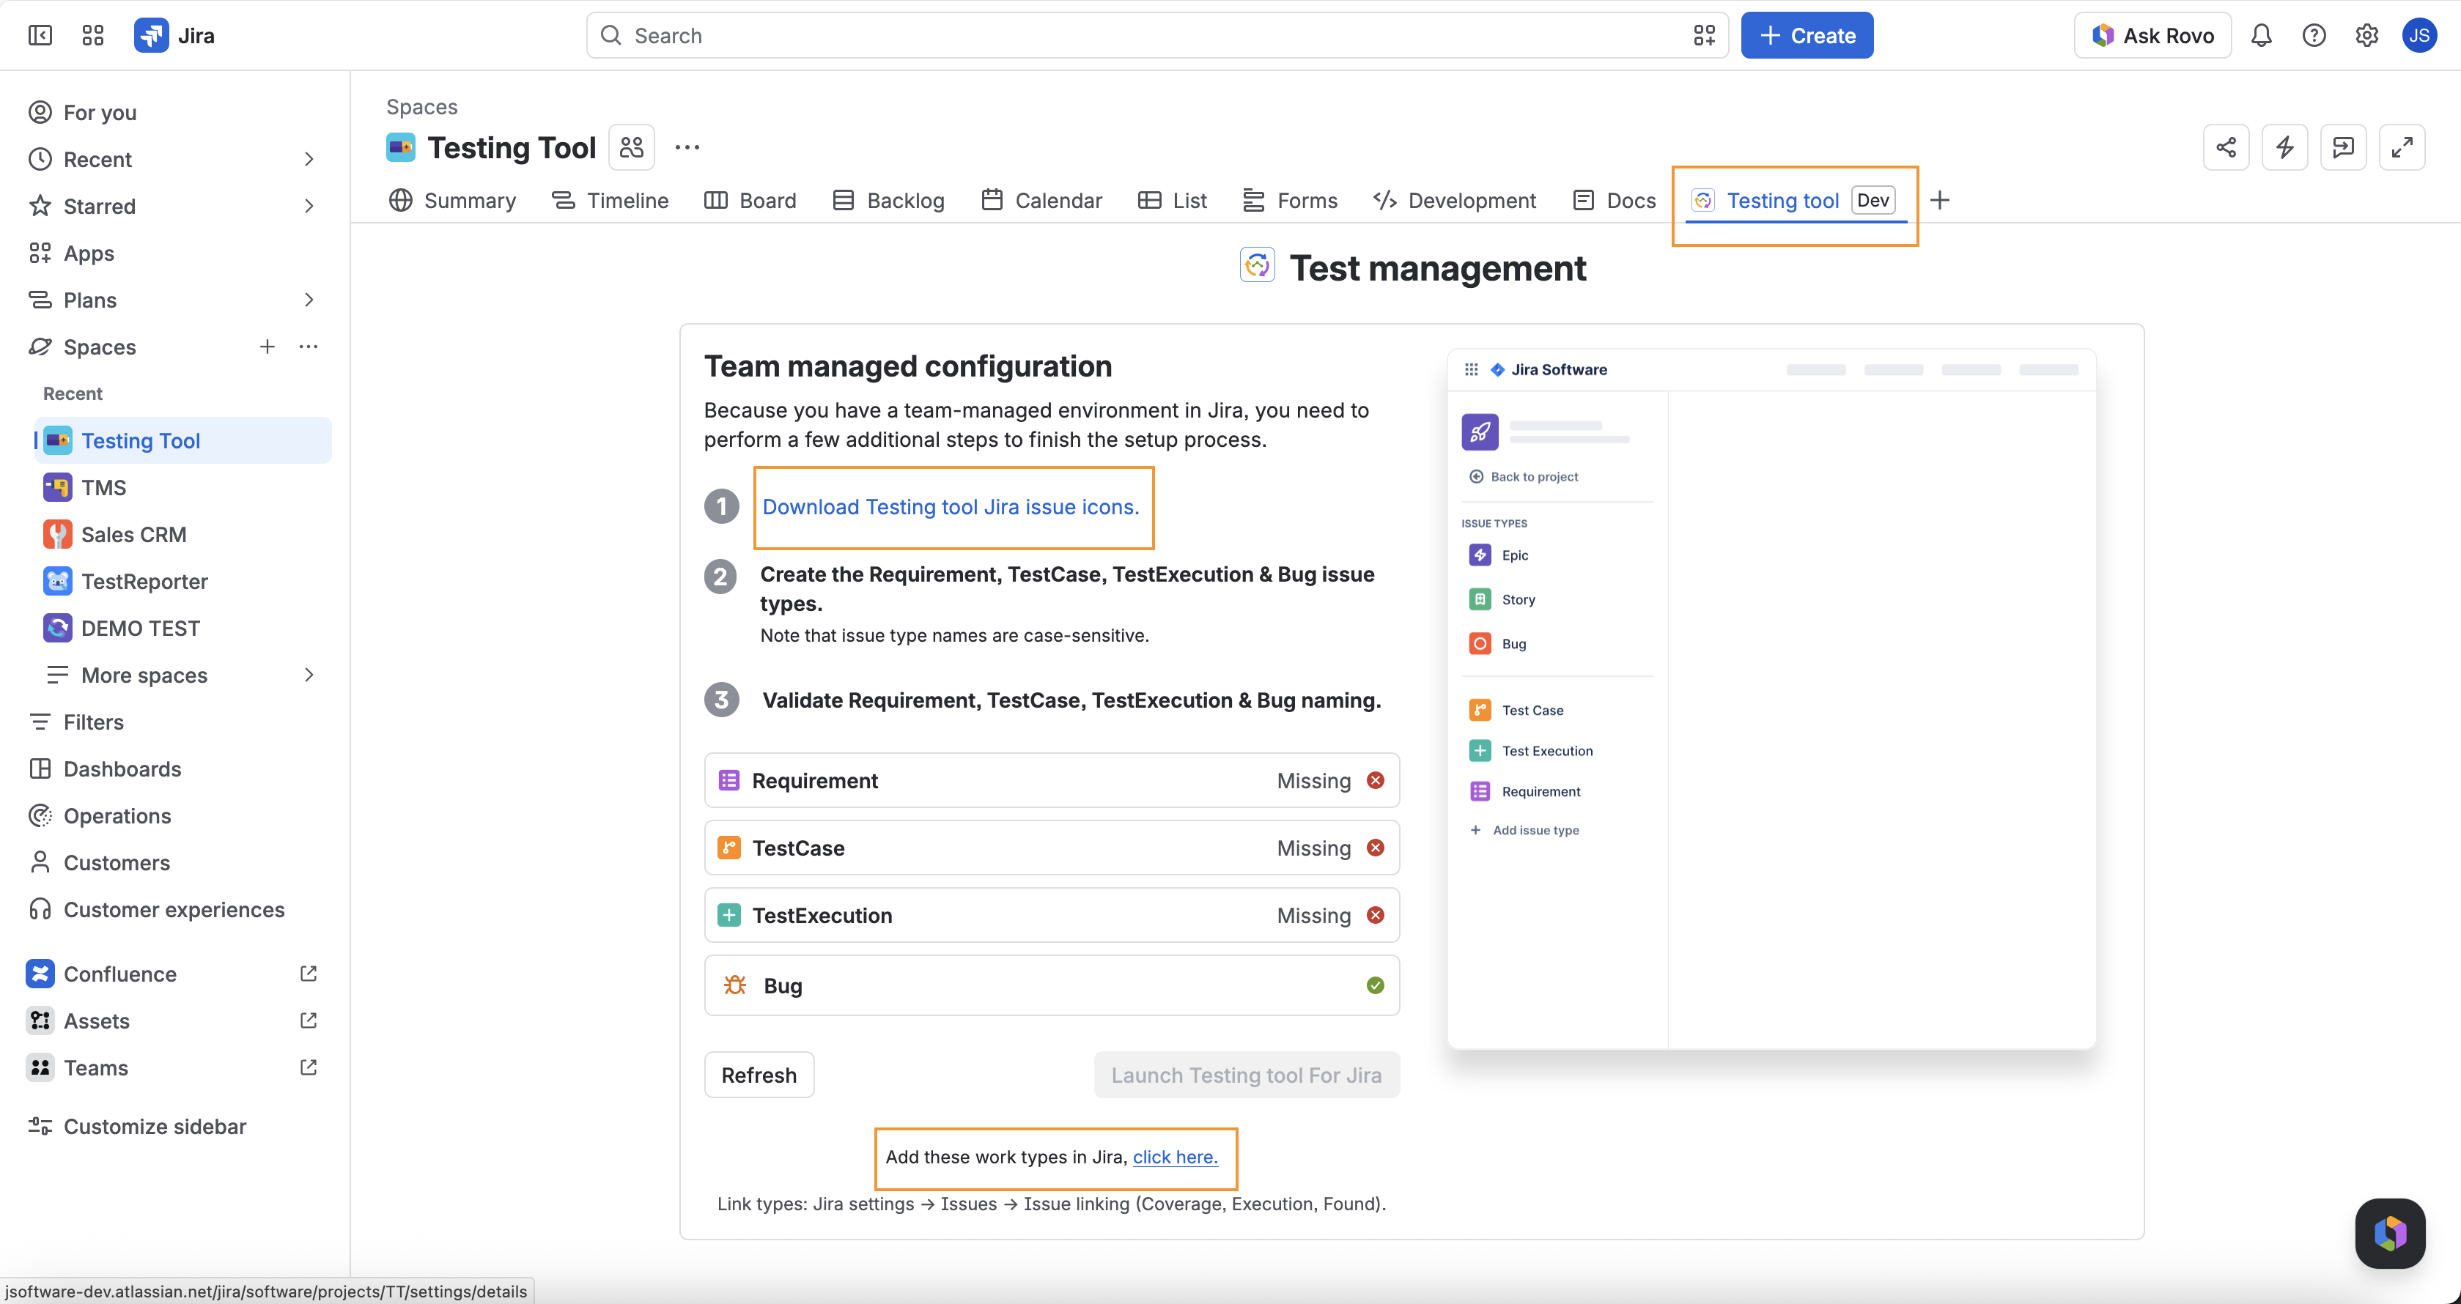2461x1304 pixels.
Task: Open the JS profile avatar
Action: 2419,35
